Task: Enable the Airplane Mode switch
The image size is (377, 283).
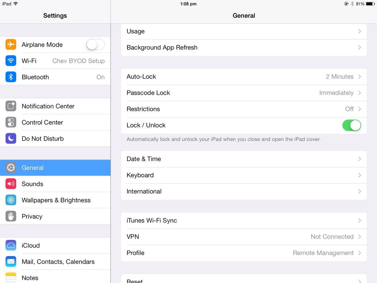Action: pyautogui.click(x=95, y=45)
